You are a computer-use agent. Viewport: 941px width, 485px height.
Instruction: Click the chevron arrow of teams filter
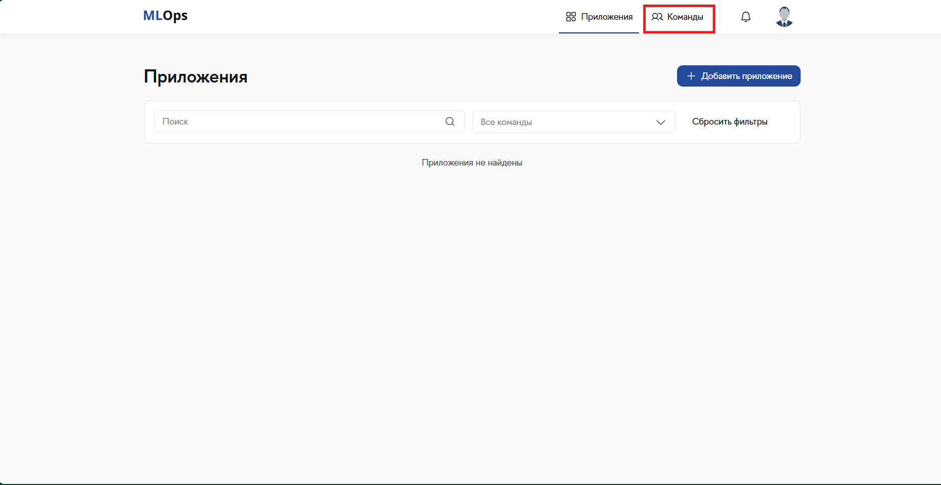click(660, 122)
